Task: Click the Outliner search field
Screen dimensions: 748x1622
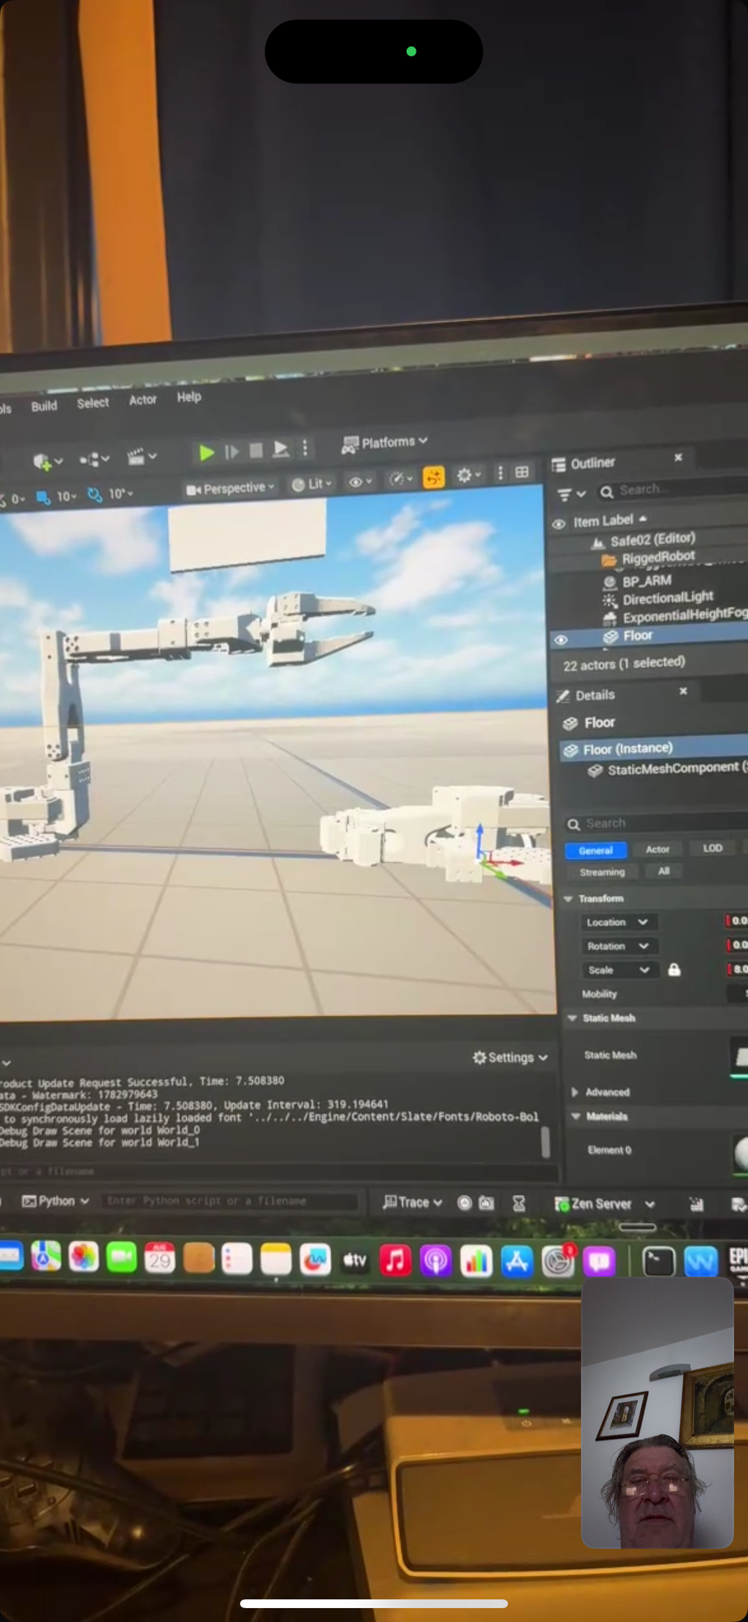Action: pyautogui.click(x=672, y=488)
